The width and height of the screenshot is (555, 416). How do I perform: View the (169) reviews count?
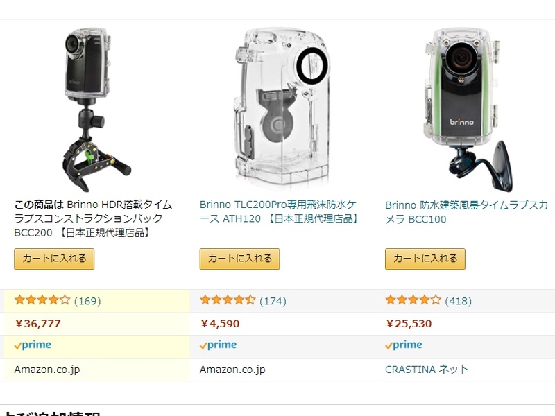coord(87,301)
